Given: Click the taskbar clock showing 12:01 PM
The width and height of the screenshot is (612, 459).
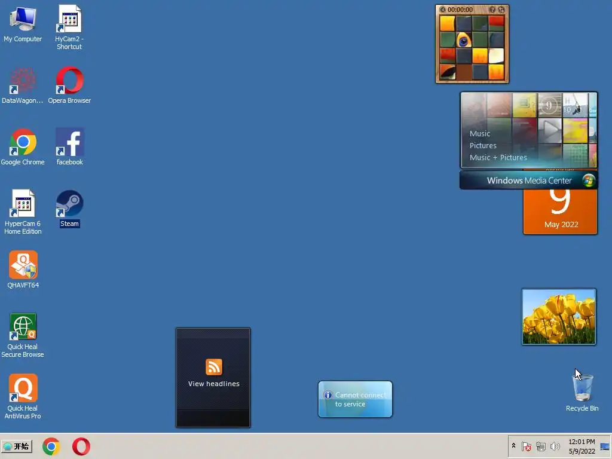Looking at the screenshot, I should (582, 446).
